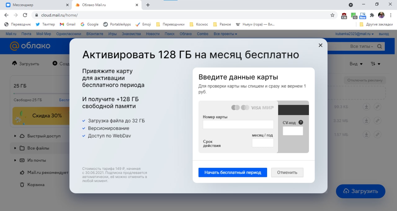
Task: Open the sort order dropdown
Action: (x=375, y=64)
